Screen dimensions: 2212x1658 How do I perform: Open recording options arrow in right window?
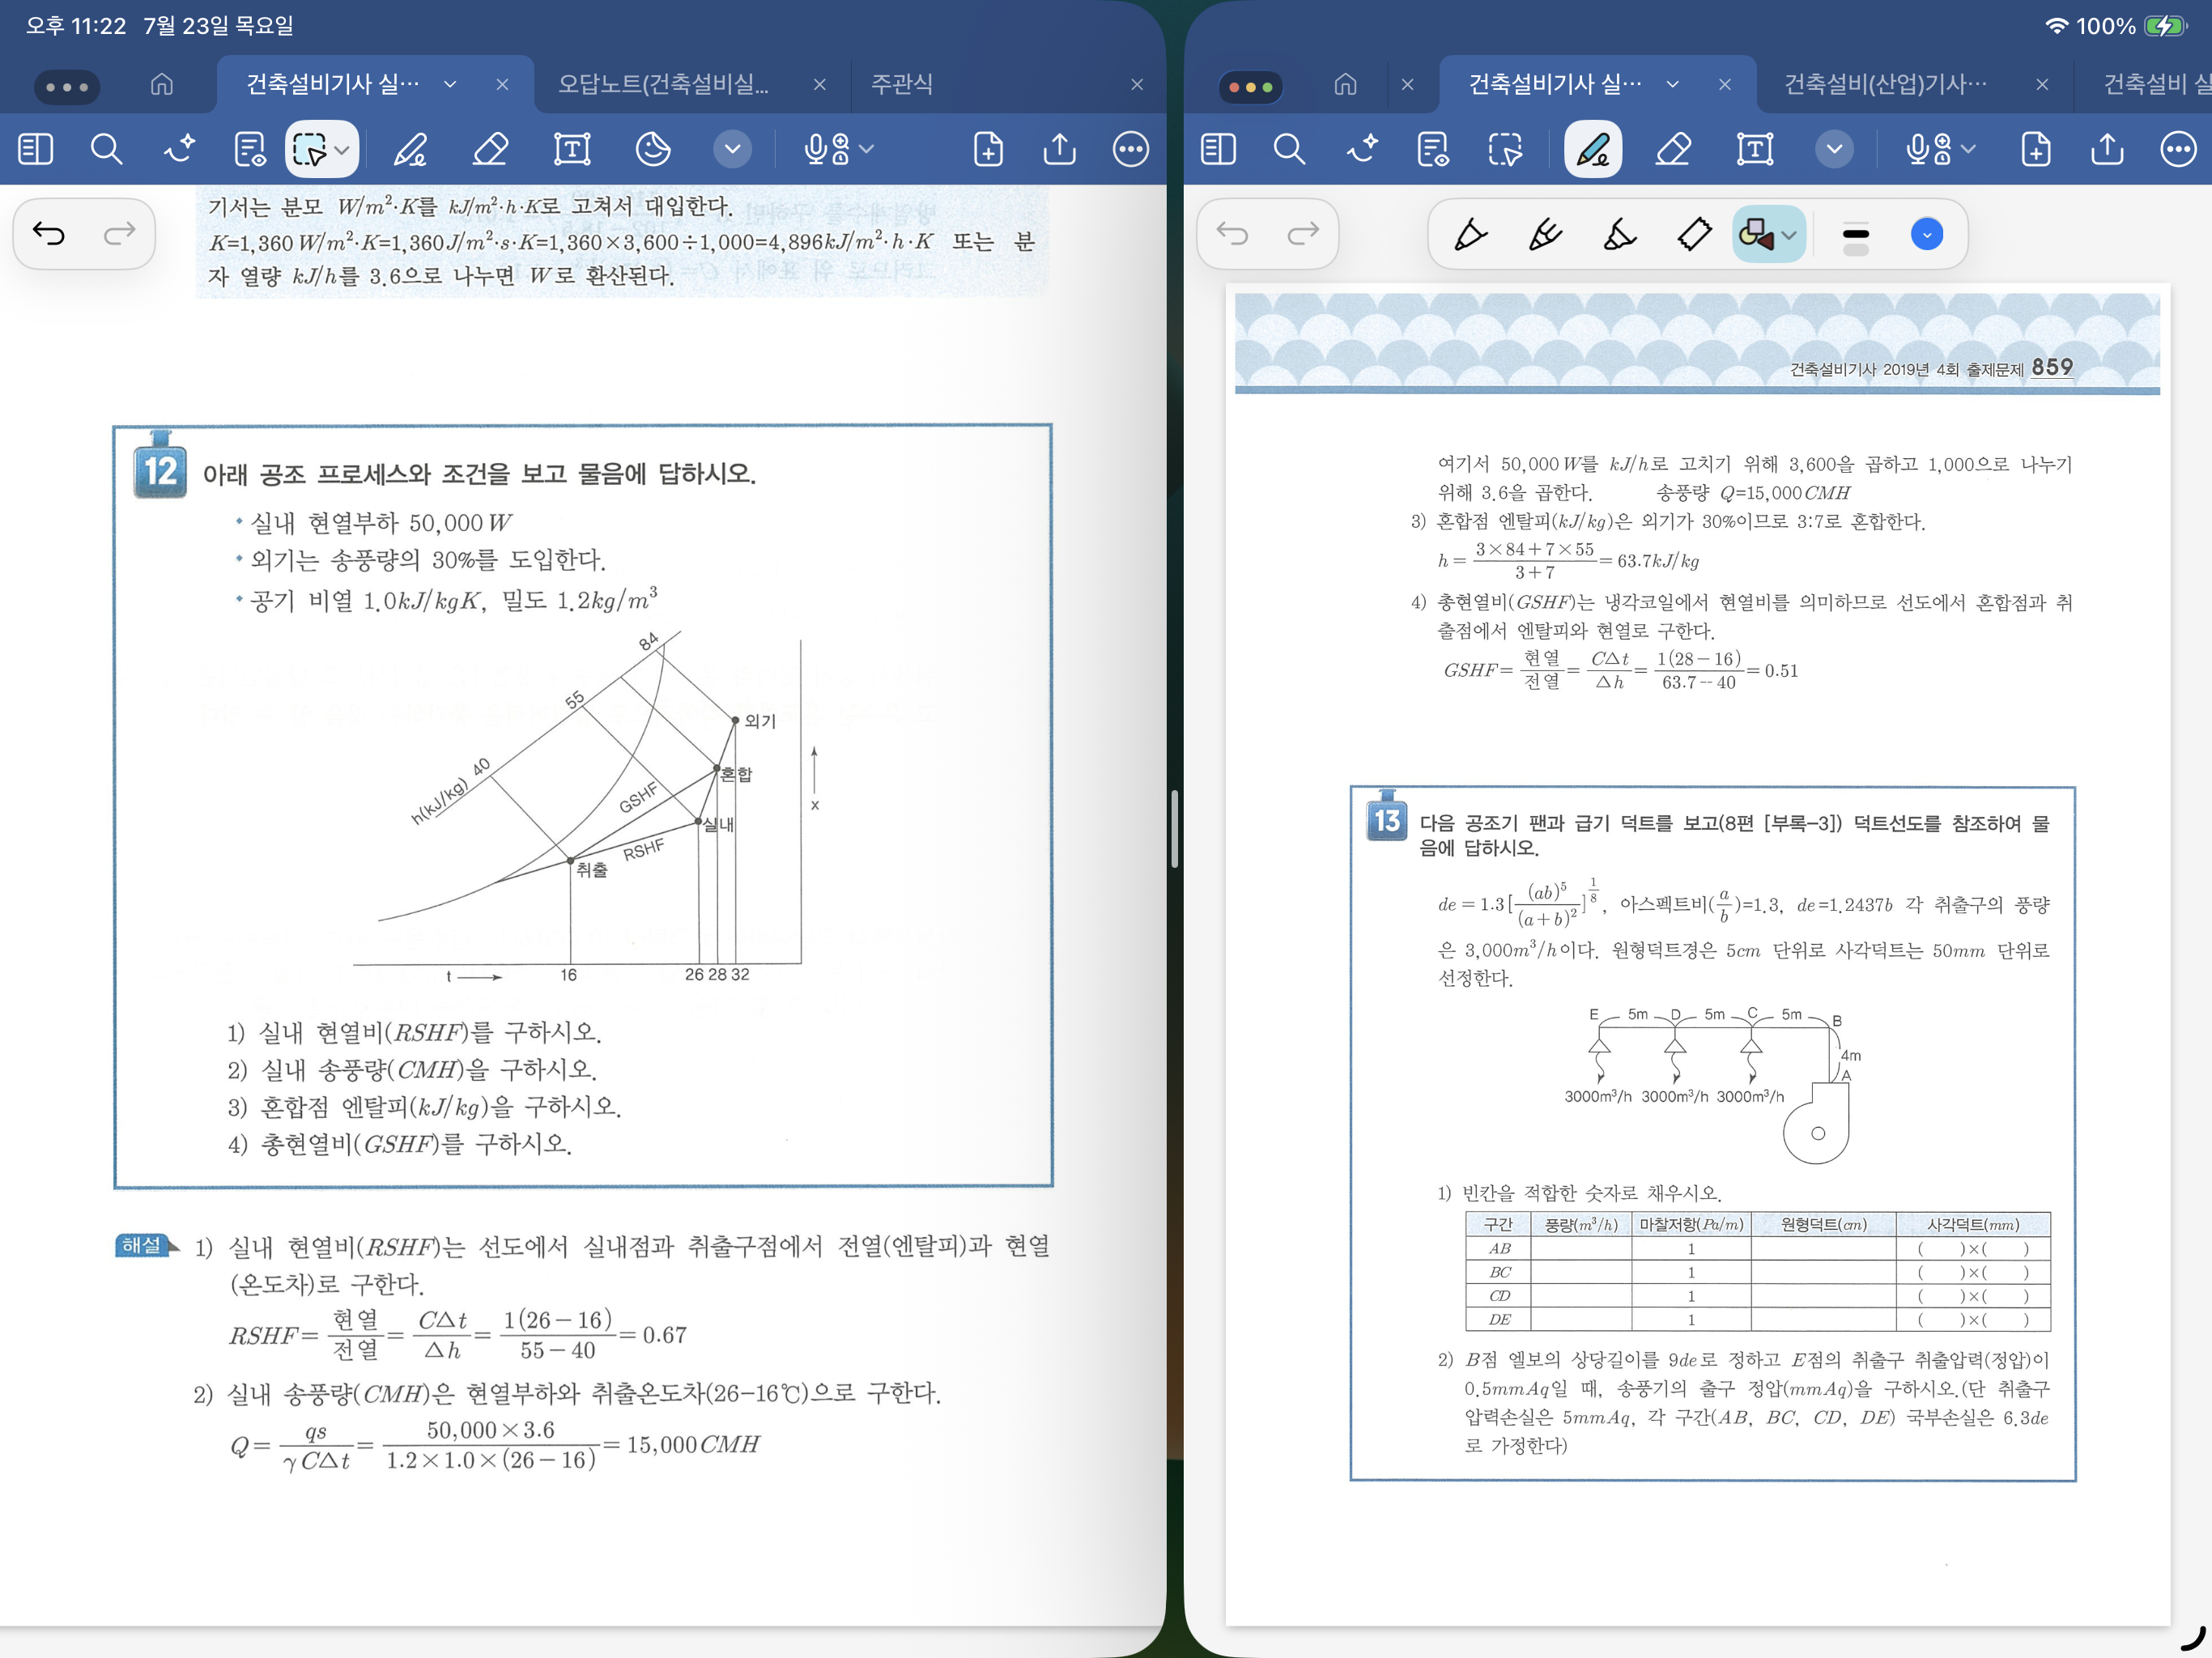pyautogui.click(x=1969, y=149)
